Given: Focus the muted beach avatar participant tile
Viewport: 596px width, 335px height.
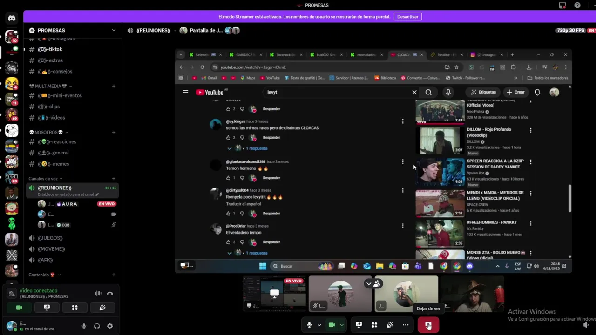Looking at the screenshot, I should pos(340,294).
